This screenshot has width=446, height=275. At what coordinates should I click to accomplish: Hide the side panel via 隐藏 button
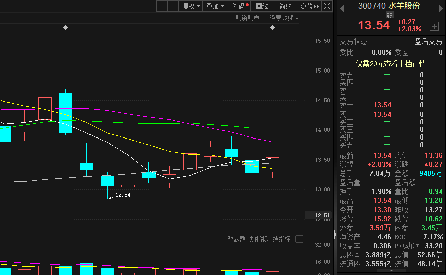coord(309,6)
